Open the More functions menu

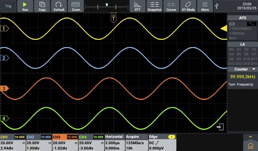point(205,6)
